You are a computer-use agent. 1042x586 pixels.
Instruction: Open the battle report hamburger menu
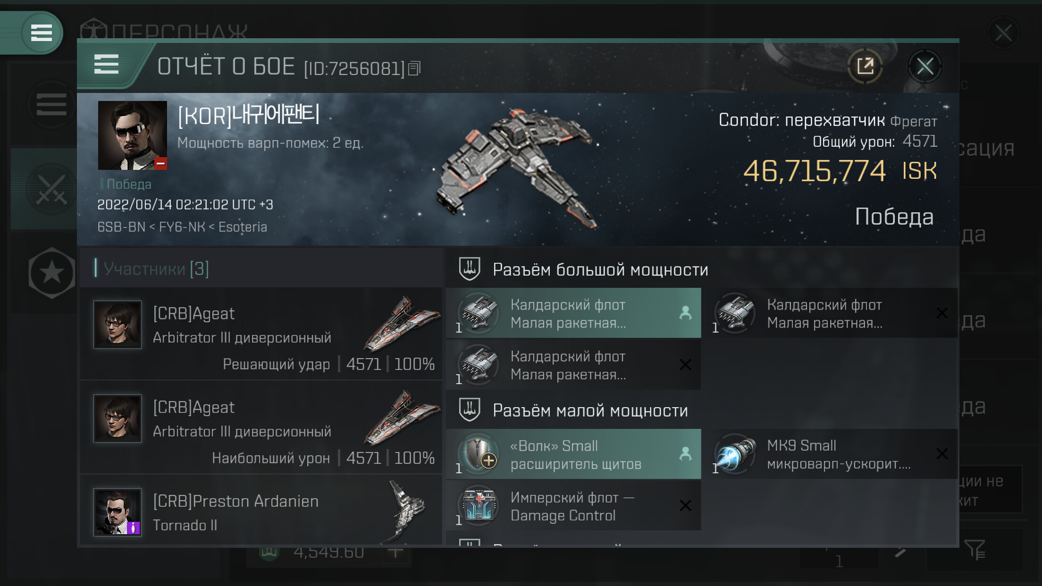[x=106, y=64]
